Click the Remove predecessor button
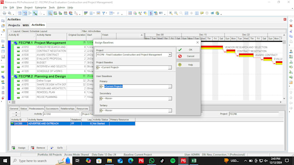294x165 pixels. tap(38, 148)
